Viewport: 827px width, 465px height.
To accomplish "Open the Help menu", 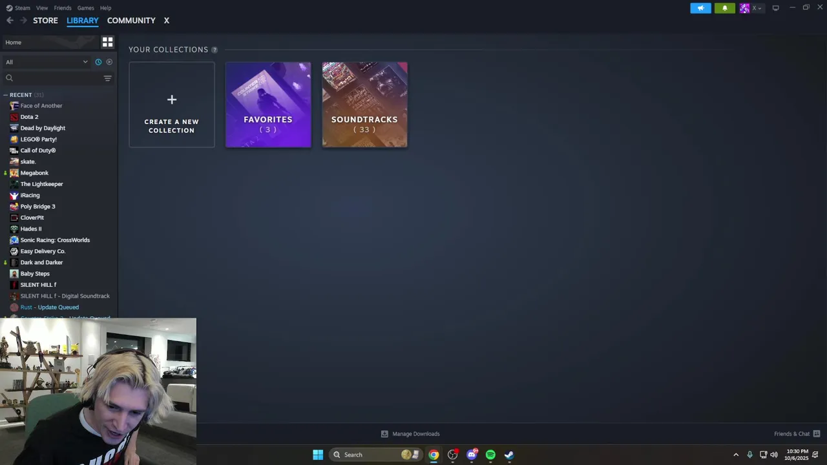I will click(105, 8).
